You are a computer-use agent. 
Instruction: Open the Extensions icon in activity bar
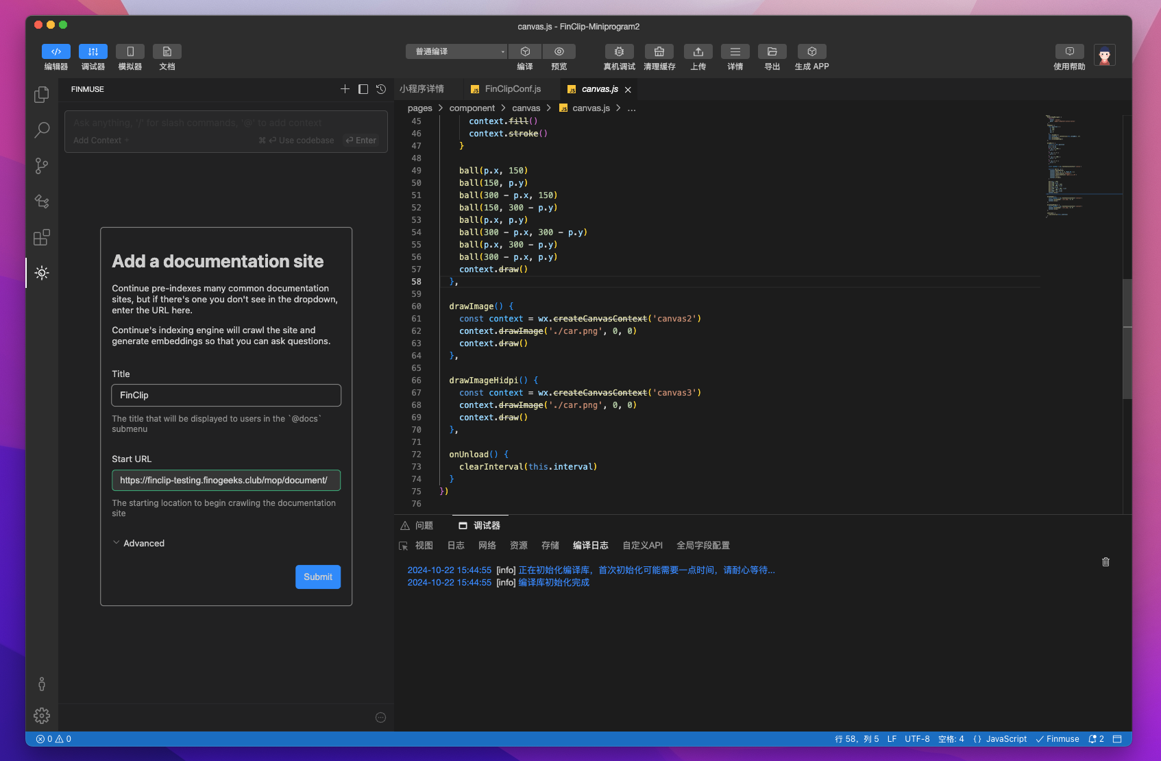click(42, 237)
